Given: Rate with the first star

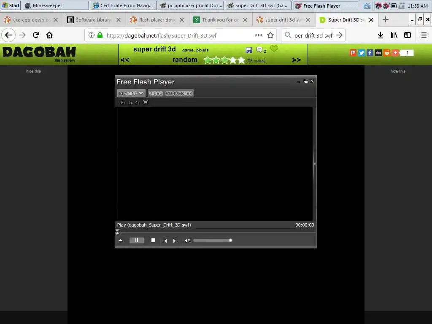Looking at the screenshot, I should [208, 60].
